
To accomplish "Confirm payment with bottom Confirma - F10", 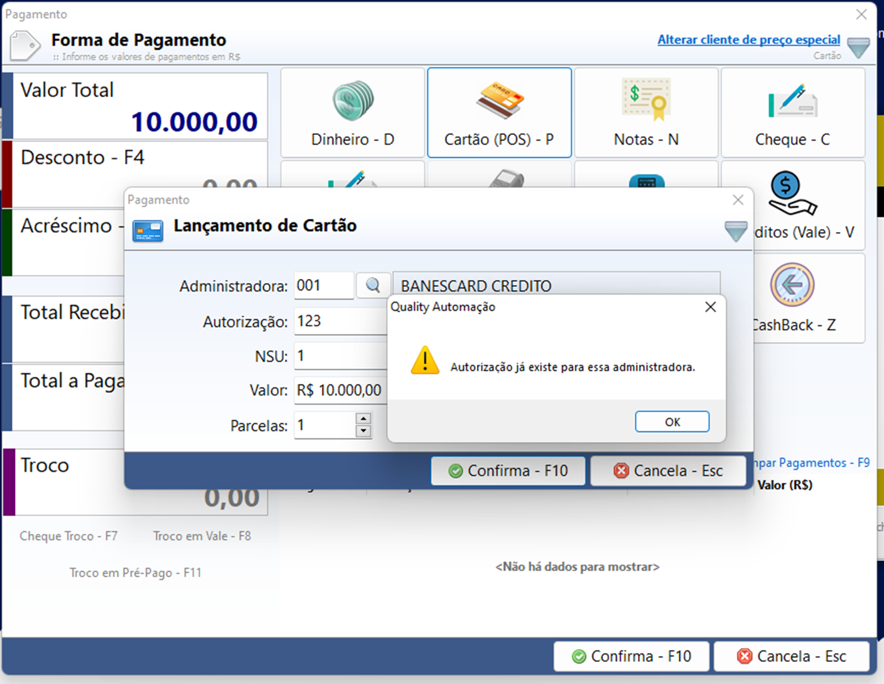I will coord(631,656).
